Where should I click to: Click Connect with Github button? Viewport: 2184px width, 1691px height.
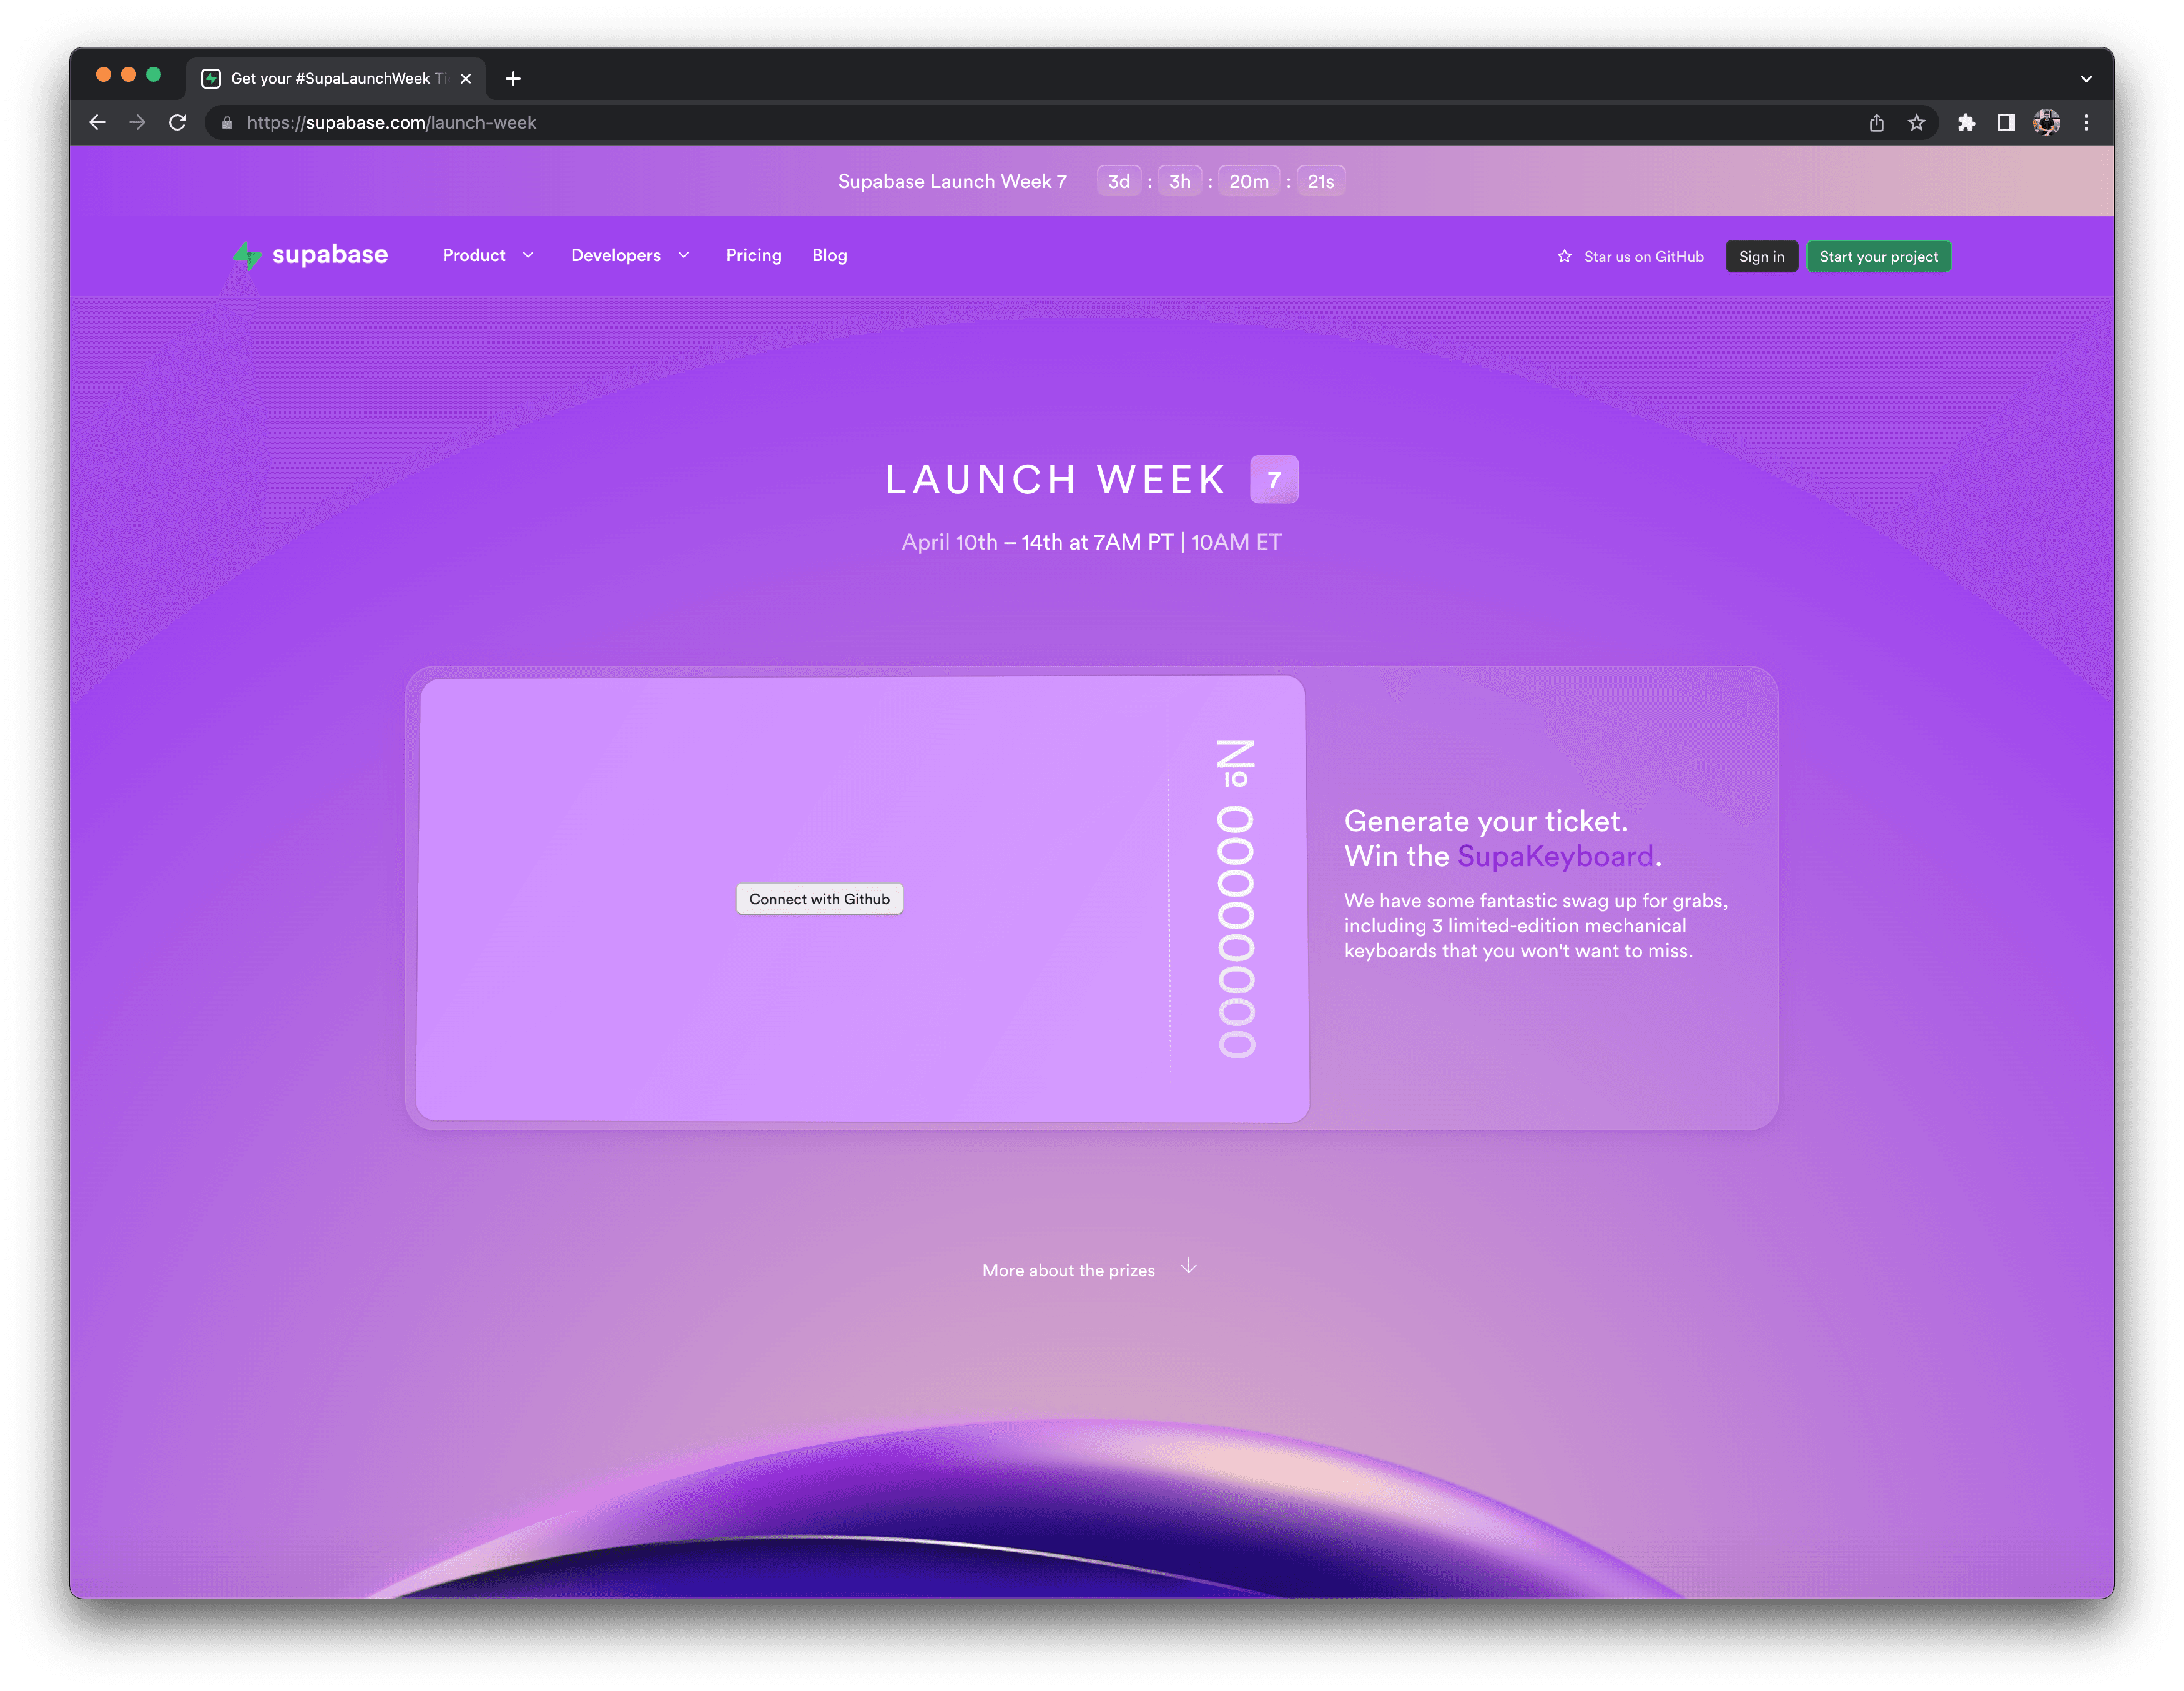click(822, 897)
